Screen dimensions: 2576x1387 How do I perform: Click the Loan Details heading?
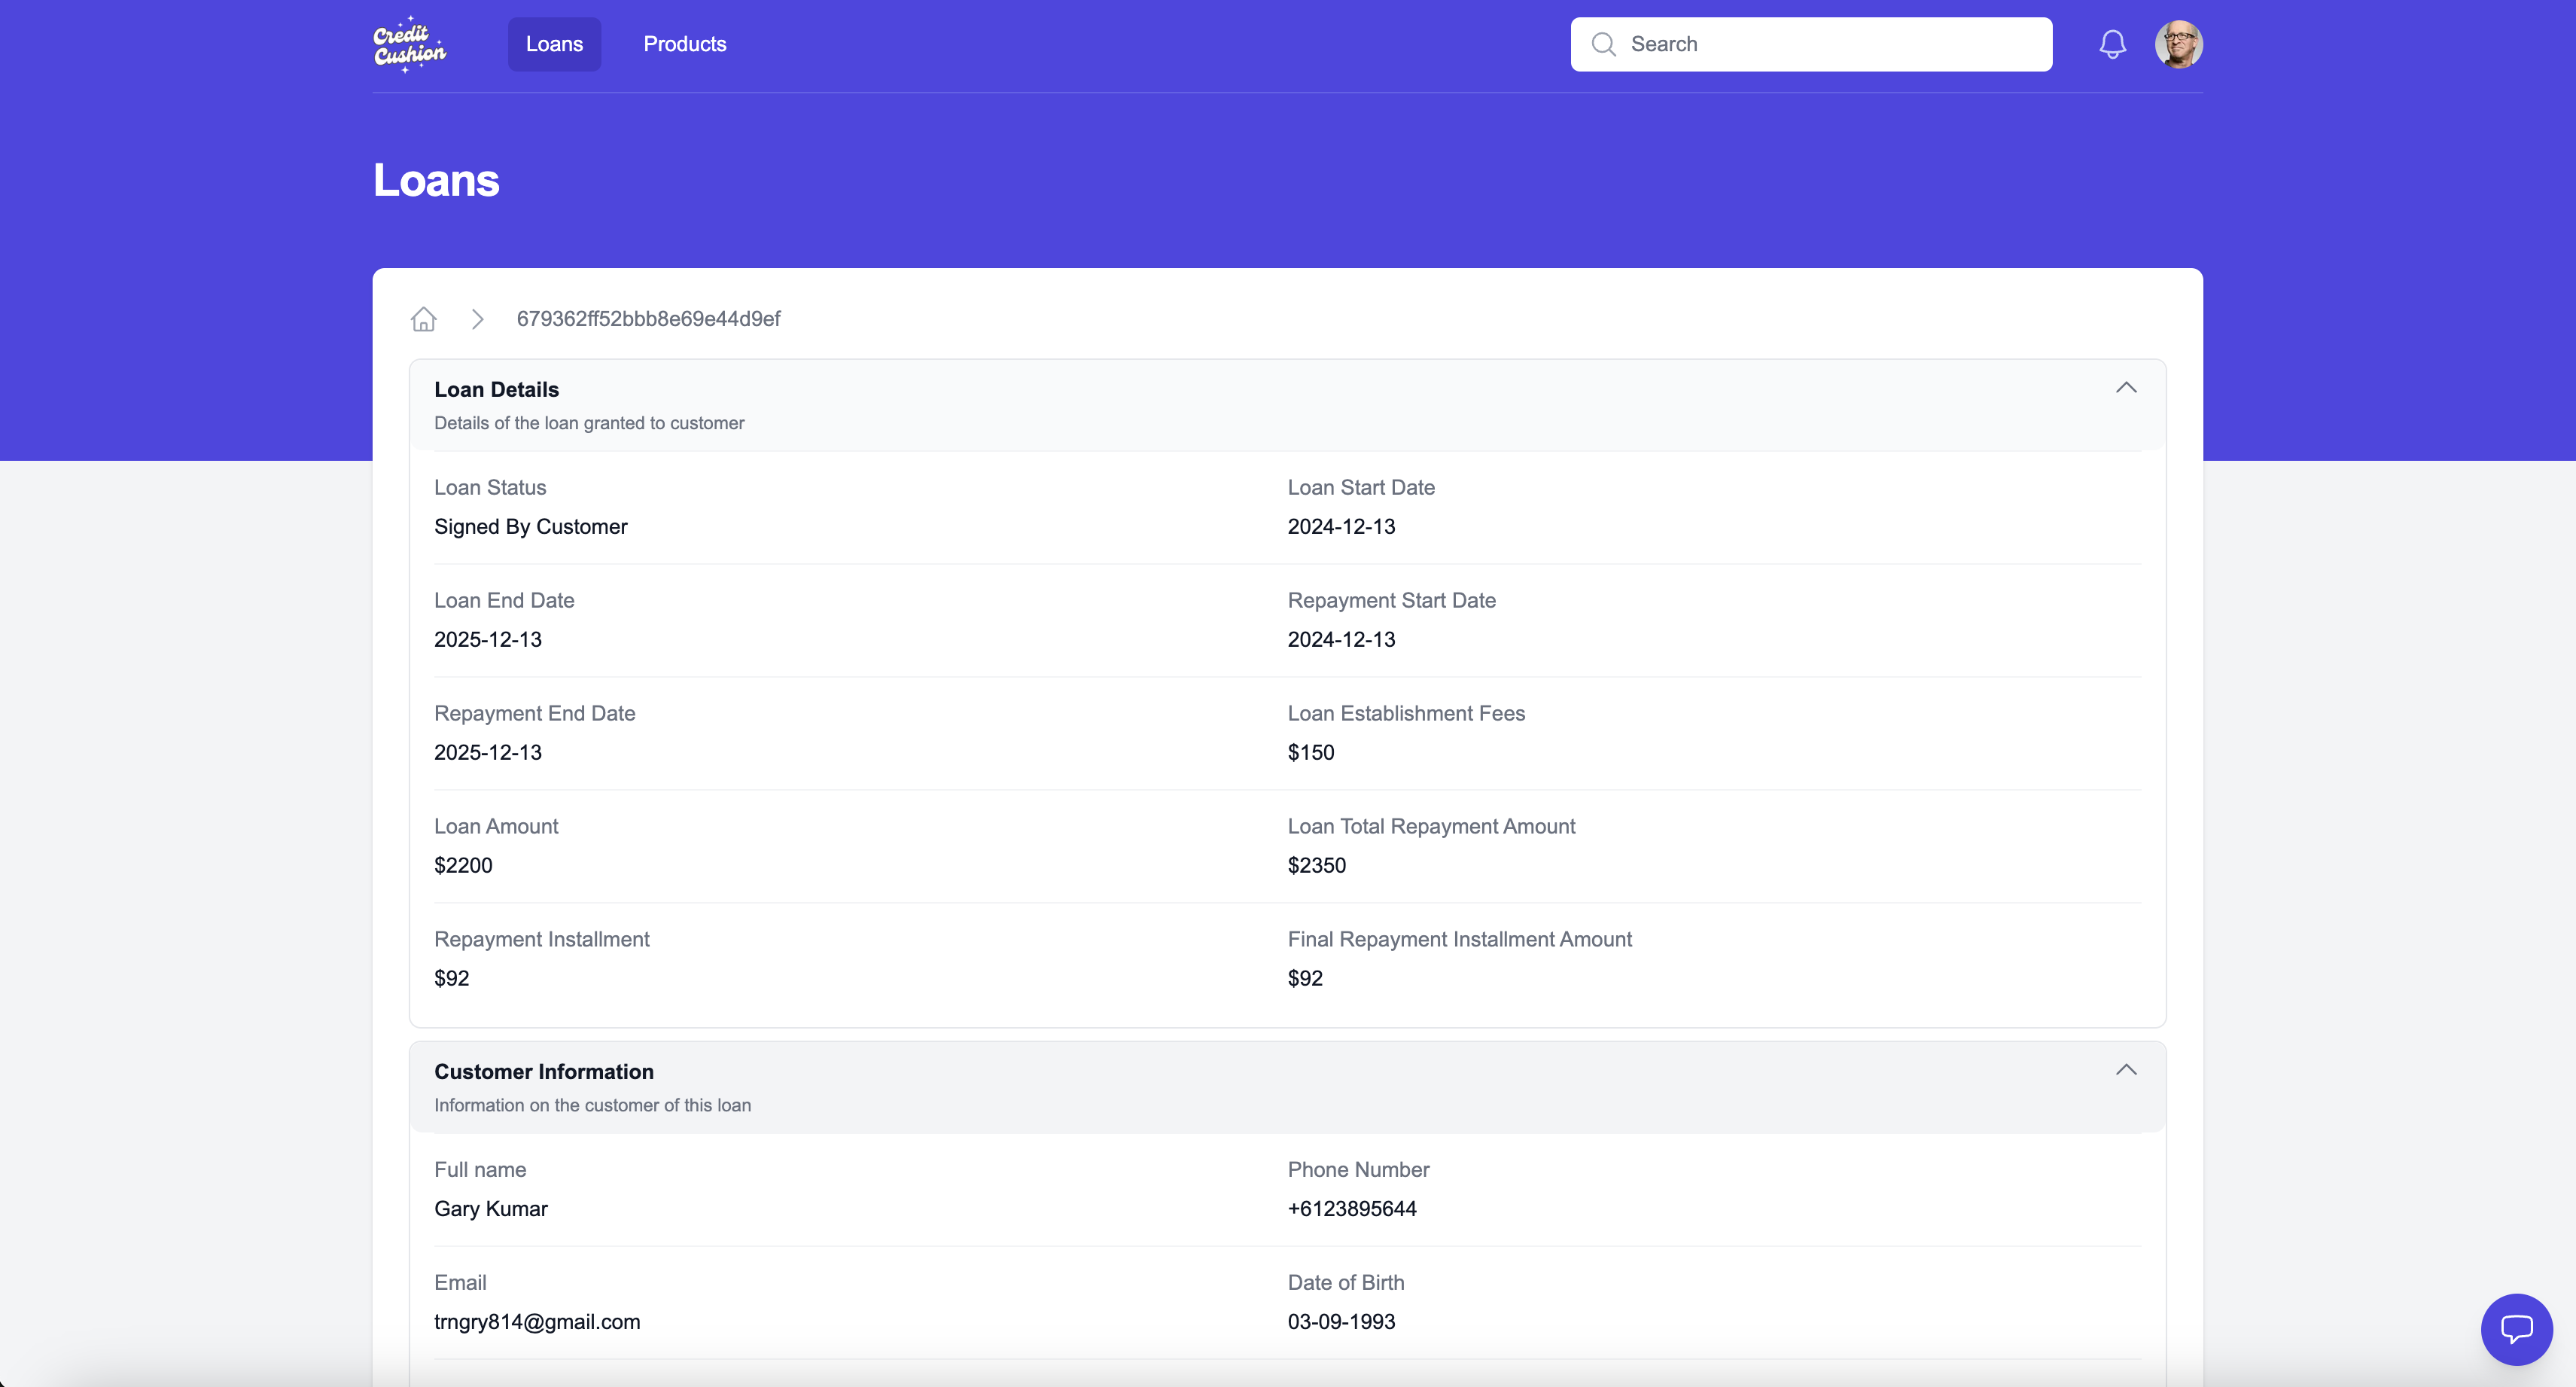click(x=496, y=390)
